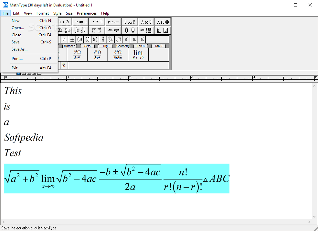Open the set theory symbols palette (∉∩⊂)
This screenshot has height=231, width=318.
click(113, 22)
